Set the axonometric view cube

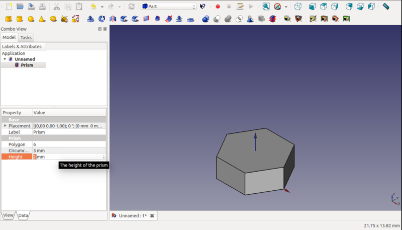point(298,7)
